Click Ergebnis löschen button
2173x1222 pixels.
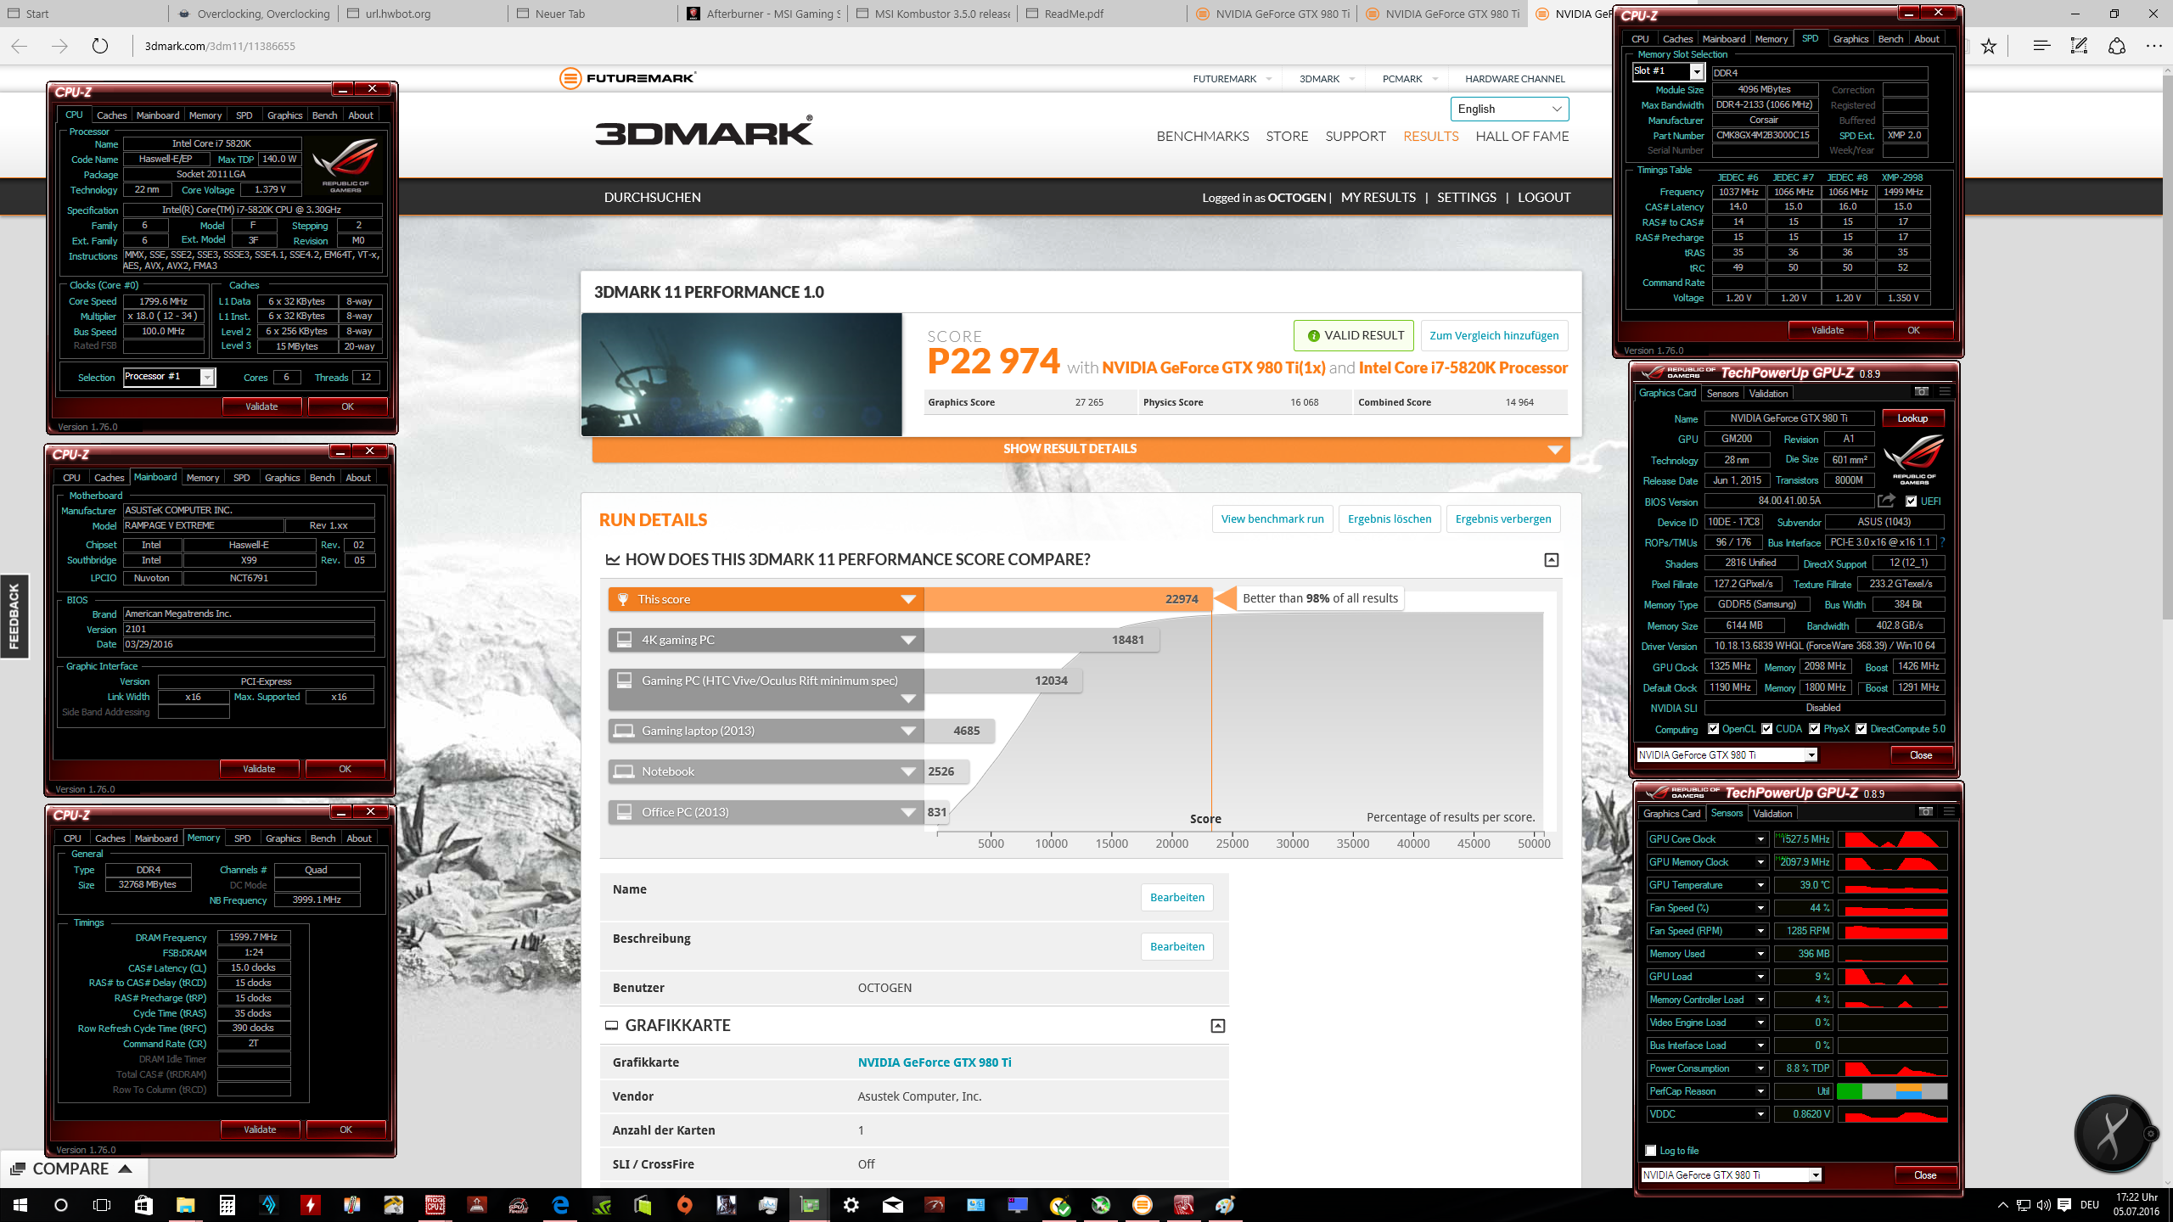click(x=1390, y=519)
